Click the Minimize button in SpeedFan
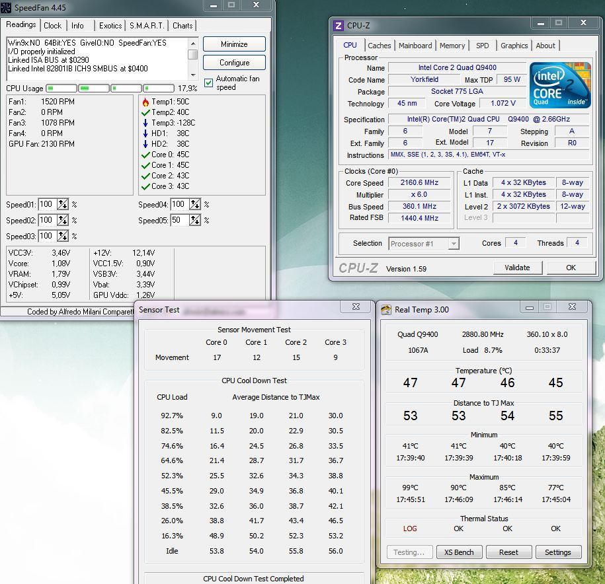This screenshot has width=605, height=584. click(234, 44)
